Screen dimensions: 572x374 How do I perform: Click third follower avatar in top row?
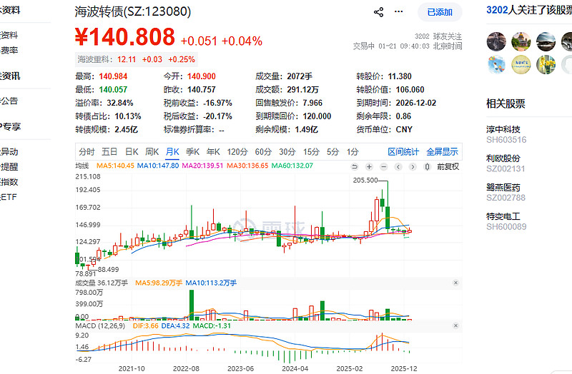546,41
